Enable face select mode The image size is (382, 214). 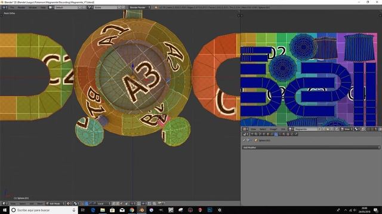(121, 203)
